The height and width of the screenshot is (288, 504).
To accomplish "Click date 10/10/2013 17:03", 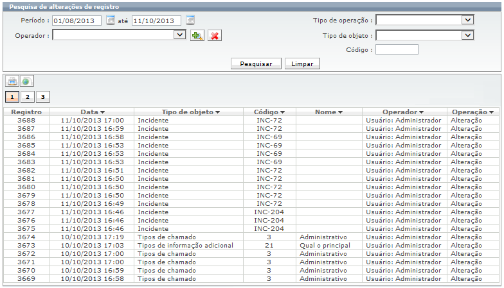I will pyautogui.click(x=93, y=245).
